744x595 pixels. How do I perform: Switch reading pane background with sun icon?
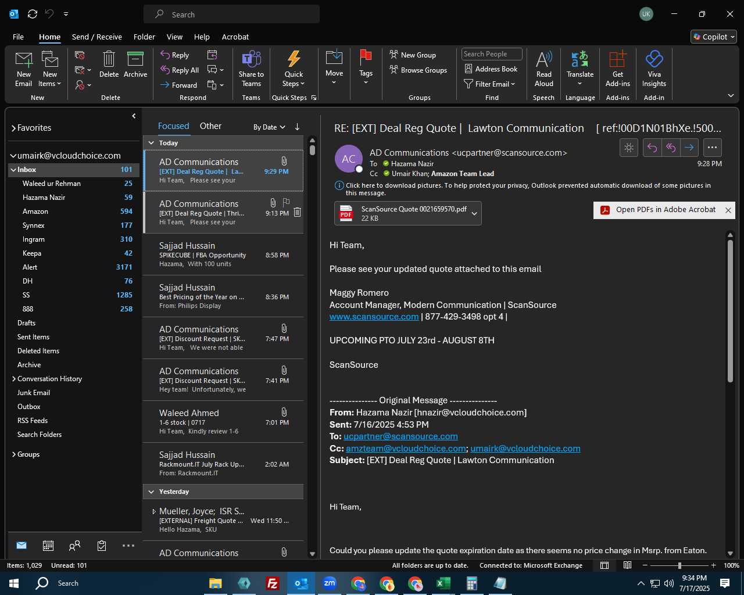pyautogui.click(x=629, y=148)
